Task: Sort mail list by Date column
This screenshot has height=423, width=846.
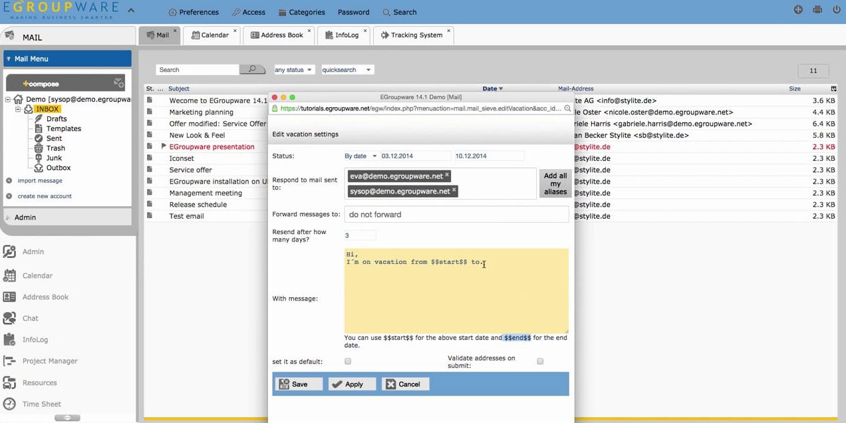Action: [x=492, y=88]
